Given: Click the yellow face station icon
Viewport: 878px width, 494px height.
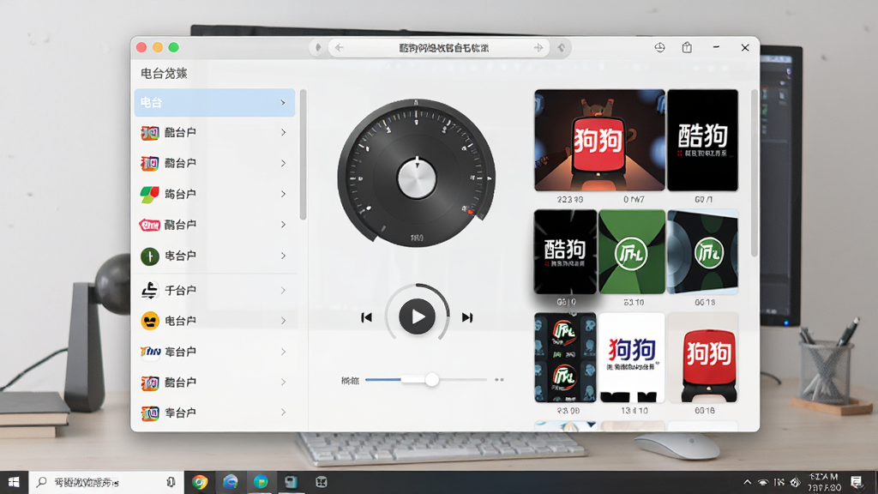Looking at the screenshot, I should click(x=149, y=321).
